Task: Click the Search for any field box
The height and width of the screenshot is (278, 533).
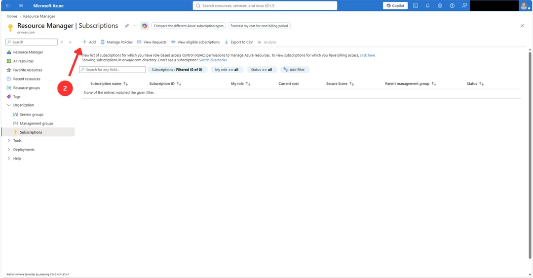Action: (x=113, y=70)
